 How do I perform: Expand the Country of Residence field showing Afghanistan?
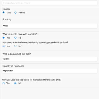point(49,71)
